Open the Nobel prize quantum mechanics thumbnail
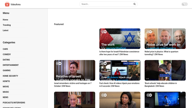Viewport: 192px width, 108px height. [165, 39]
